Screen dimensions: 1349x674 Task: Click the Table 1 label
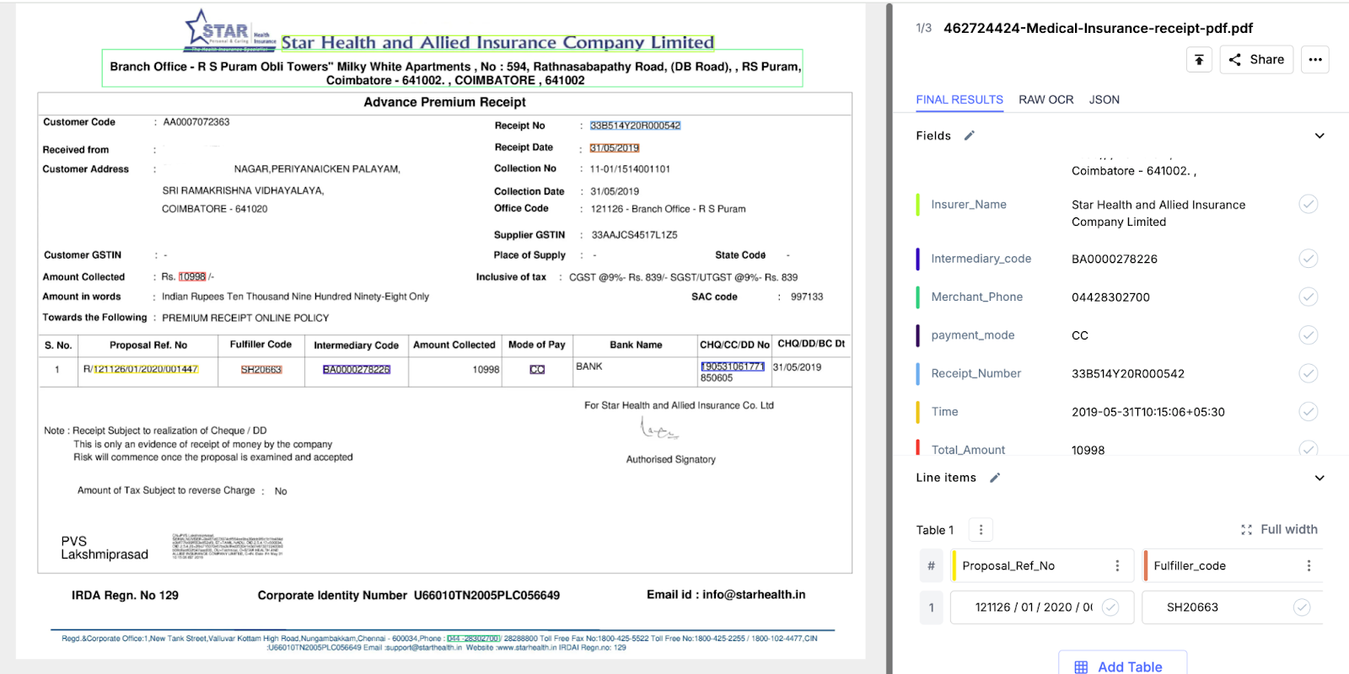(x=935, y=530)
